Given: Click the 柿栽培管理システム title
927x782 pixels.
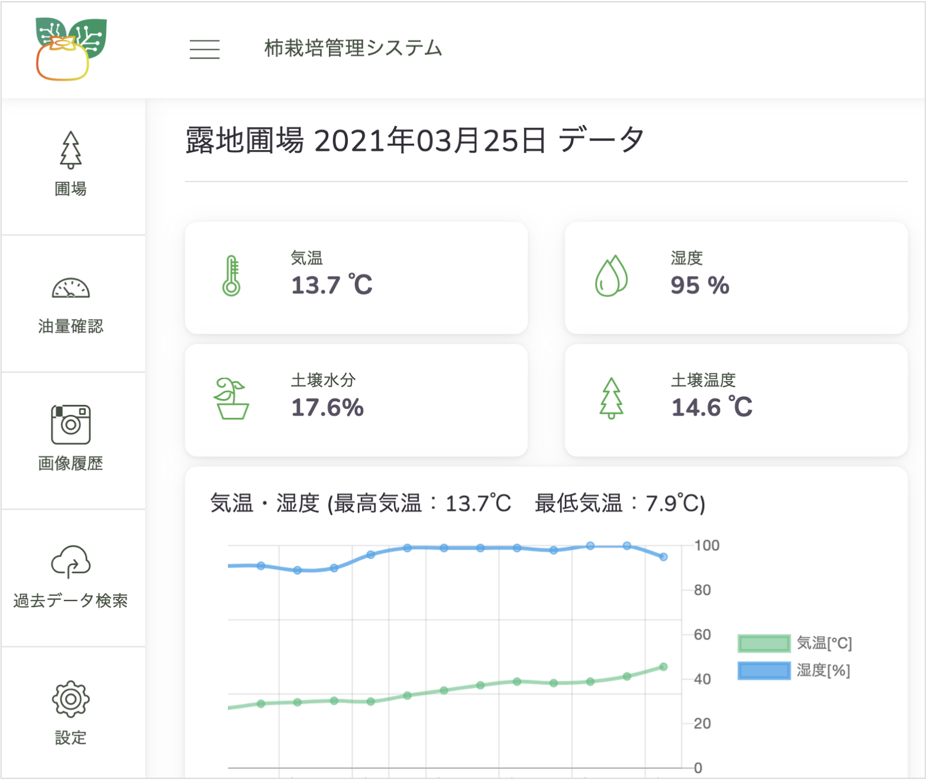Looking at the screenshot, I should 353,48.
